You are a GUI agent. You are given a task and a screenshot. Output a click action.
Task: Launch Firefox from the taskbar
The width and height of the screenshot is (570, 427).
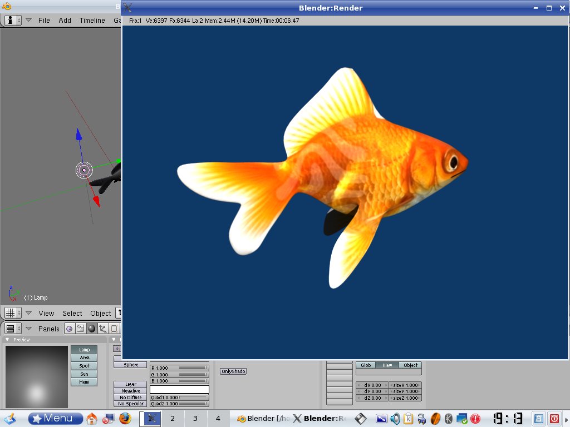coord(125,419)
